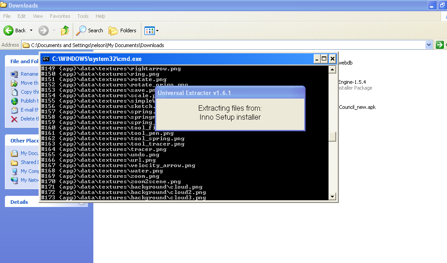Screen dimensions: 447x263
Task: Click E-mail this file link
Action: pos(29,110)
